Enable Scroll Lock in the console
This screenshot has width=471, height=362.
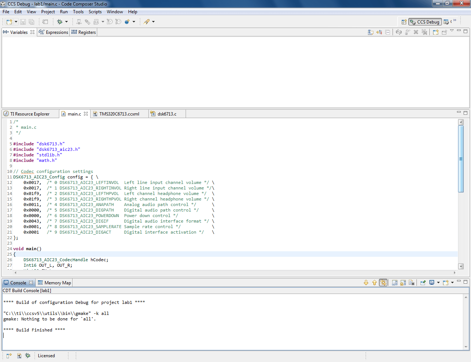(x=403, y=283)
